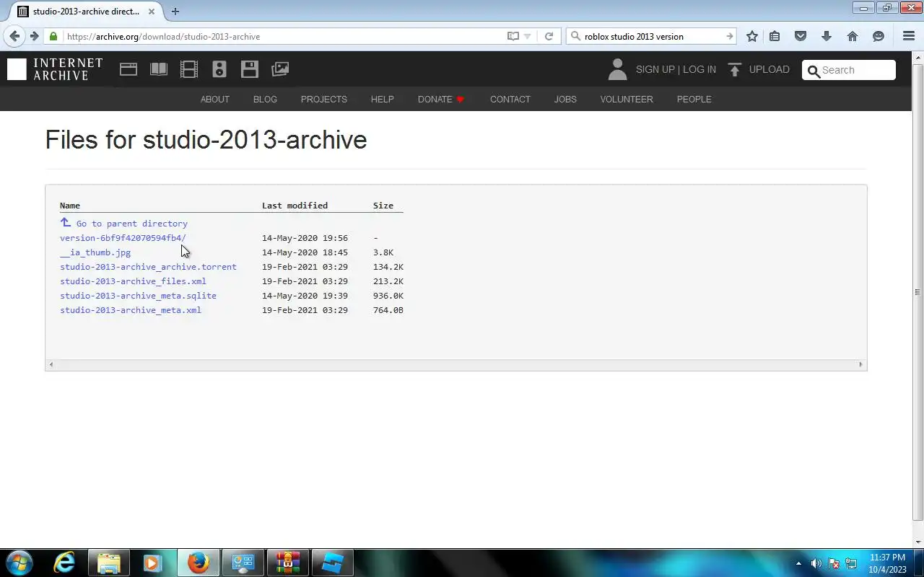
Task: Click the file listing horizontal scrollbar
Action: point(456,364)
